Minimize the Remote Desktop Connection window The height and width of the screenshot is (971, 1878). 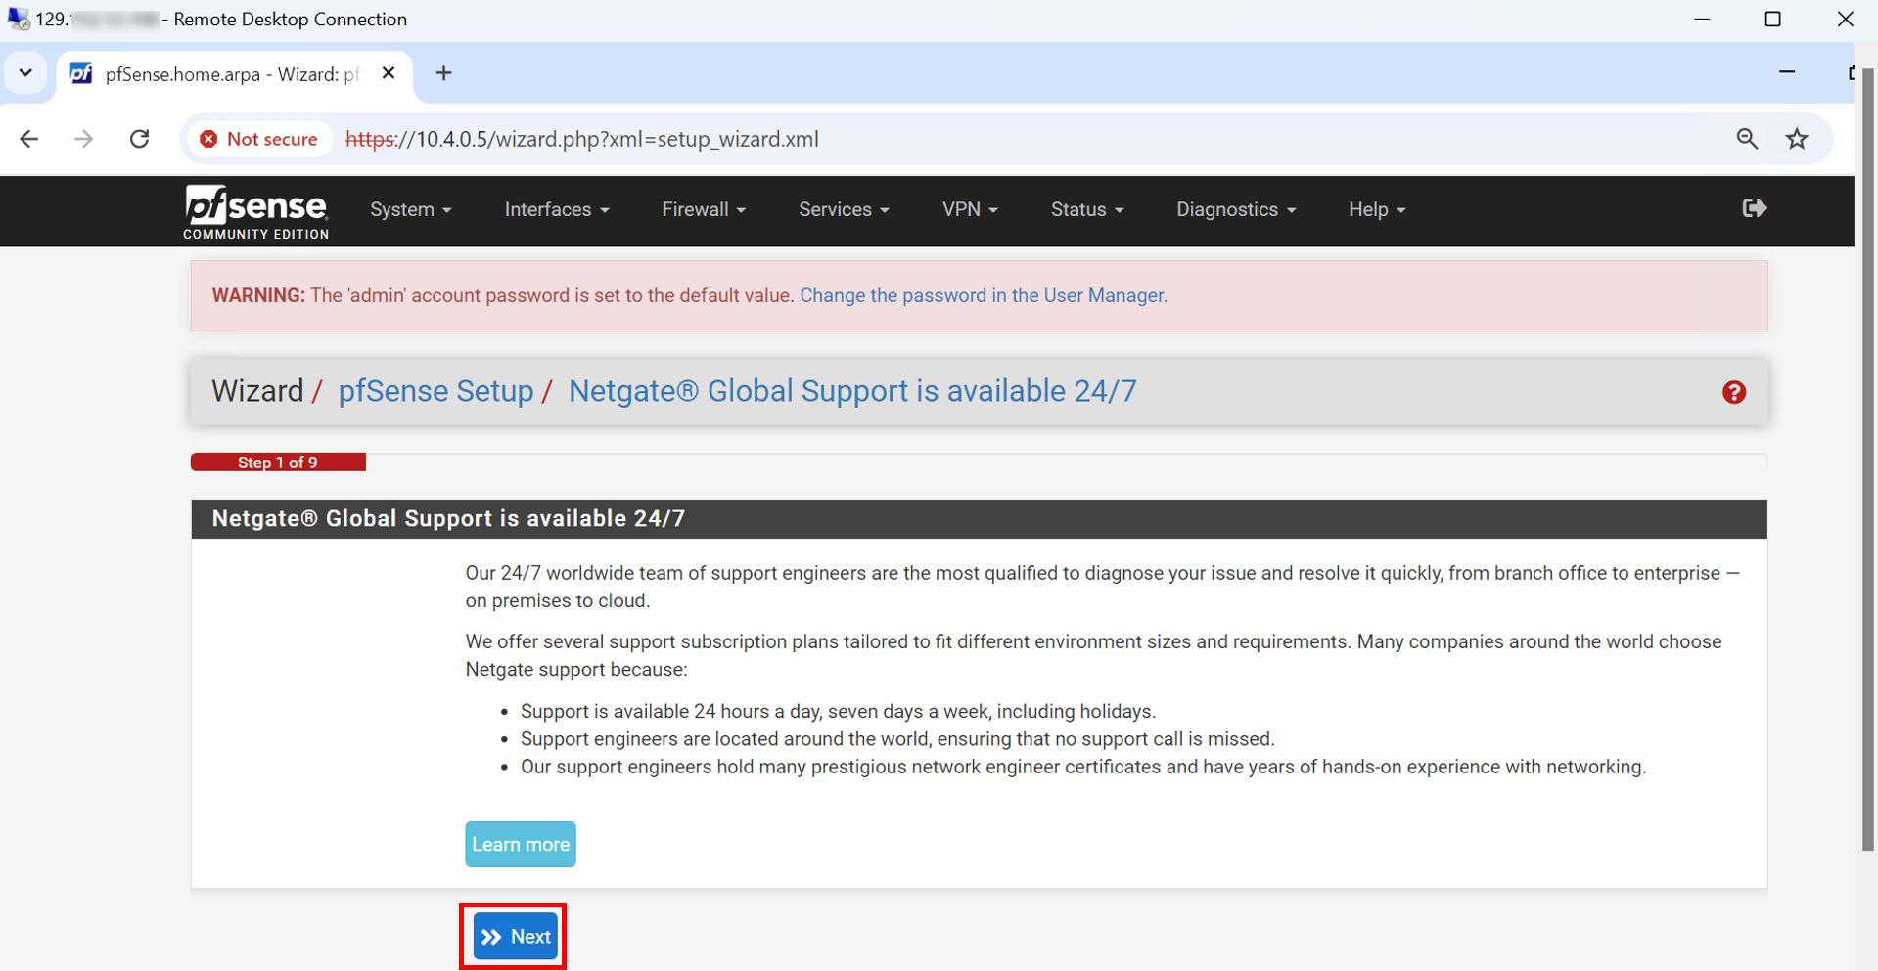click(1702, 20)
